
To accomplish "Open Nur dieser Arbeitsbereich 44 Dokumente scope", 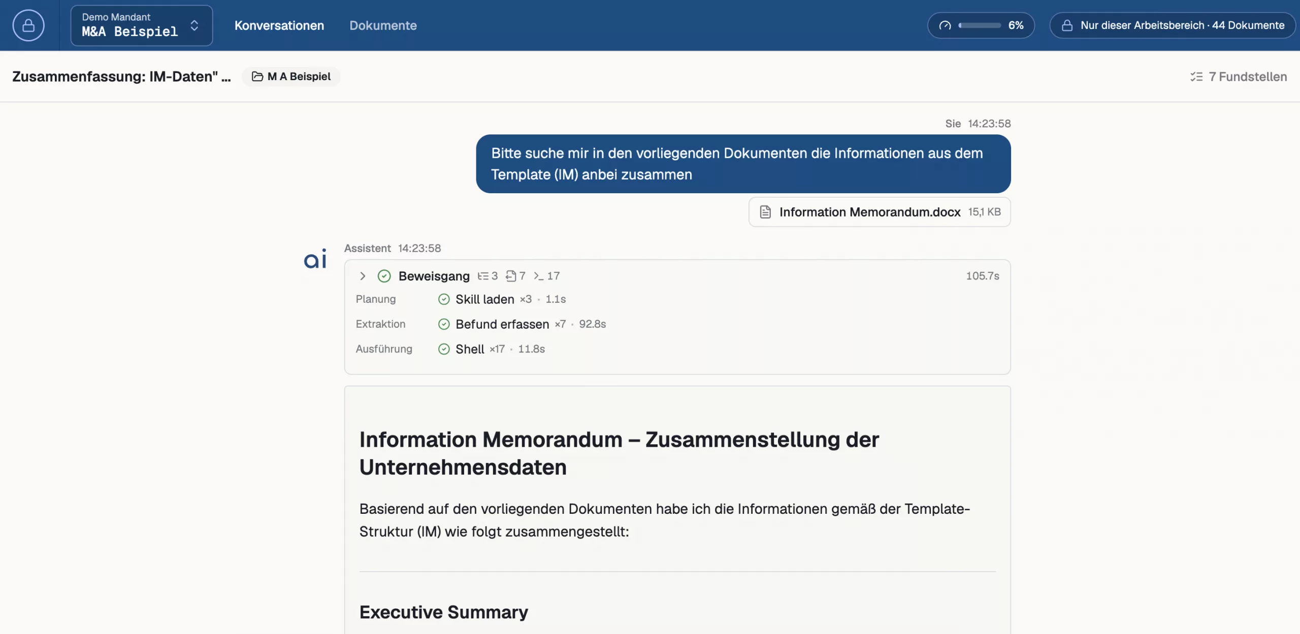I will point(1173,25).
